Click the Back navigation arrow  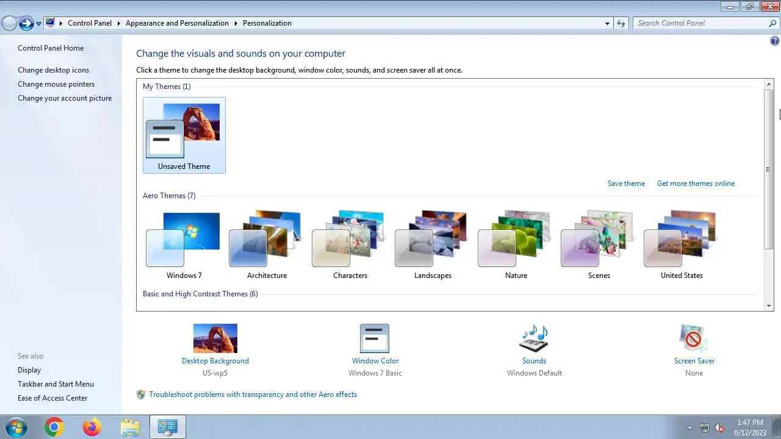(x=9, y=23)
